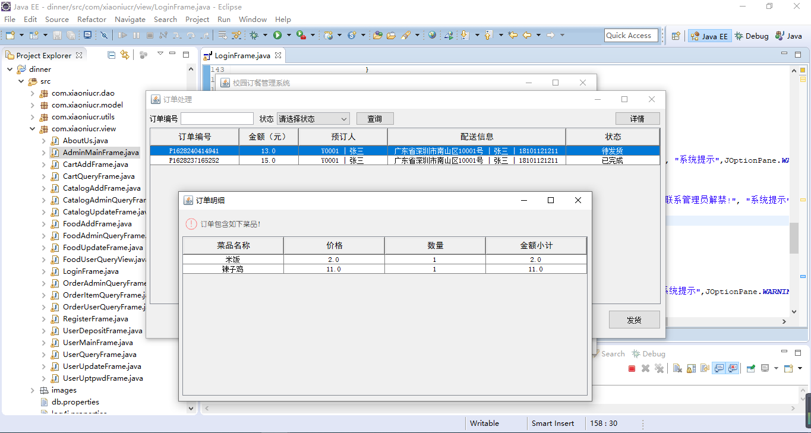Screen dimensions: 811x433
Task: Click the 查询 query button
Action: (x=374, y=119)
